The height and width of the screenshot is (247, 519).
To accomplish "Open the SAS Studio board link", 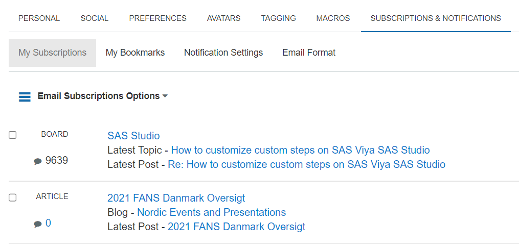I will 133,136.
